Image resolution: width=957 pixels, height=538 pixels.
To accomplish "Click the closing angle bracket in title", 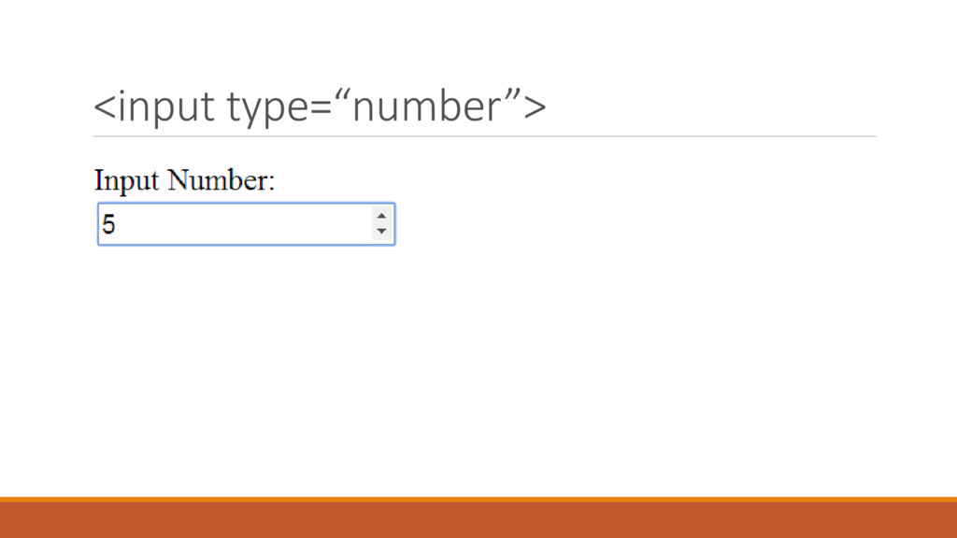I will click(x=536, y=108).
